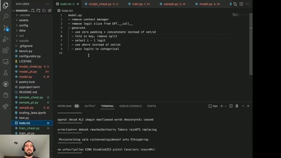Open the Explorer view in activity bar
This screenshot has width=281, height=158.
(x=6, y=5)
